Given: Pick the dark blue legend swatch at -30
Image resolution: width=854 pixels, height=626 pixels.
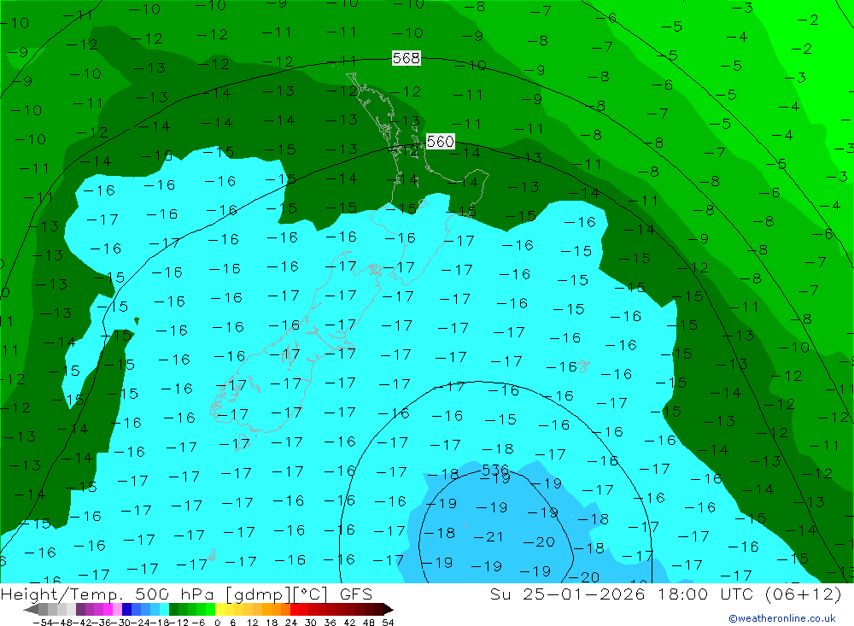Looking at the screenshot, I should (126, 609).
